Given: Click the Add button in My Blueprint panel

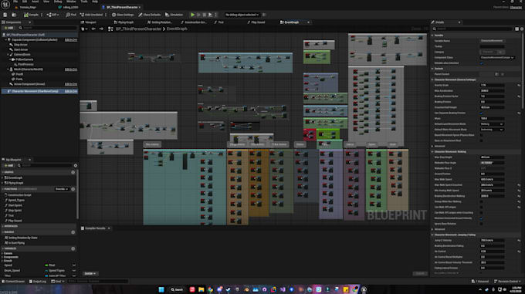Looking at the screenshot, I should (x=8, y=166).
